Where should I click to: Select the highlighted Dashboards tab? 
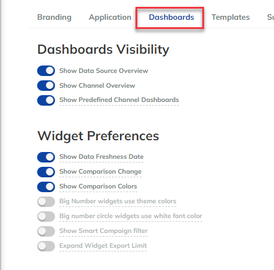pyautogui.click(x=171, y=17)
